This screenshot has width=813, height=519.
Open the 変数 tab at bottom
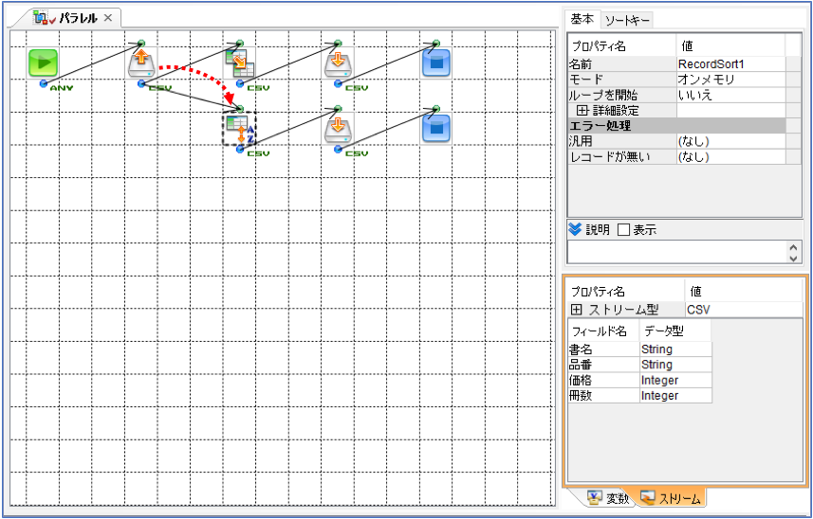[x=610, y=499]
